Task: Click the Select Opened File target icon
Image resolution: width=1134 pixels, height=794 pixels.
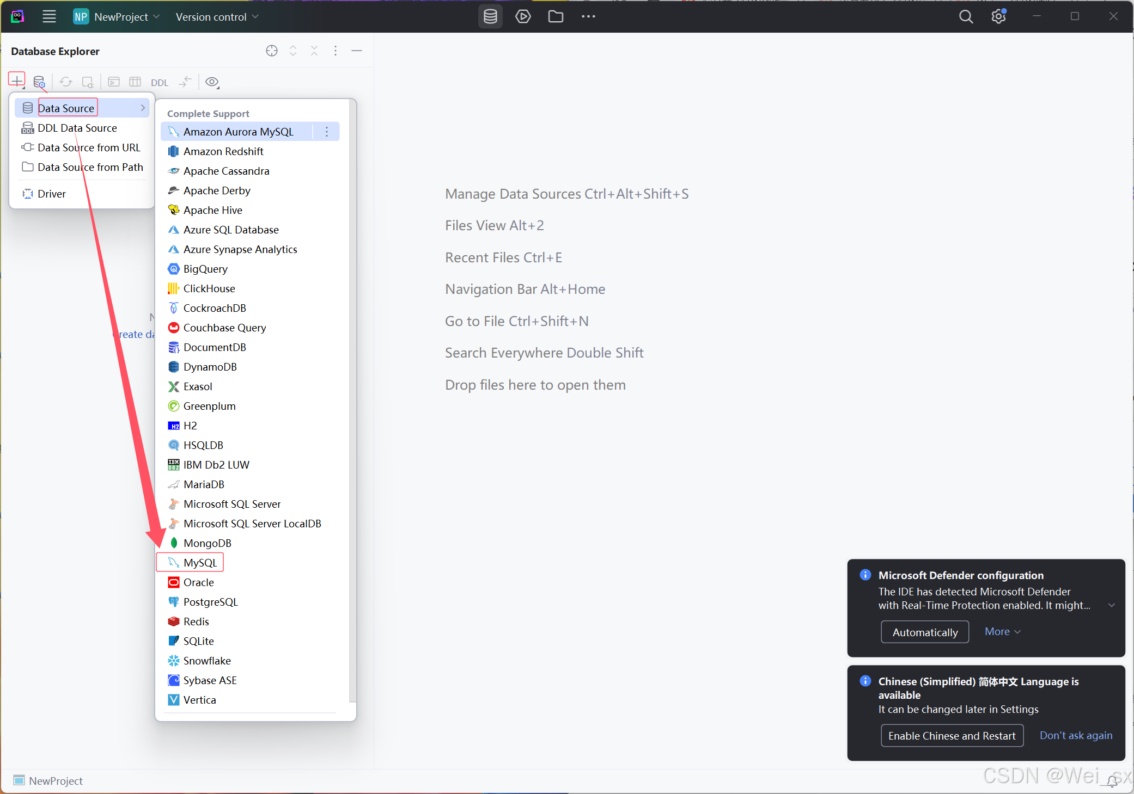Action: click(x=271, y=51)
